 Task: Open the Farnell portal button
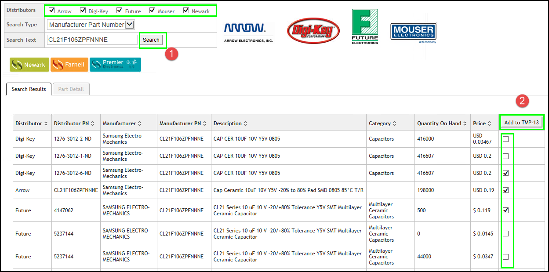(69, 64)
